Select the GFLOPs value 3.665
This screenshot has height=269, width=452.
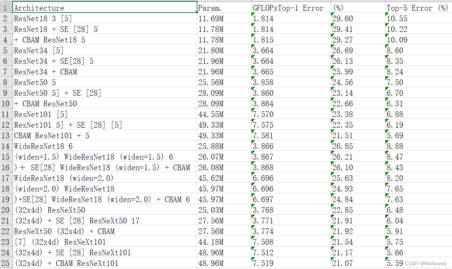coord(291,72)
